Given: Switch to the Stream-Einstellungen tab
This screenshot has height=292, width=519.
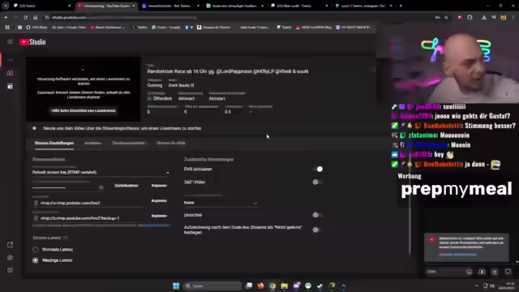Looking at the screenshot, I should 54,143.
